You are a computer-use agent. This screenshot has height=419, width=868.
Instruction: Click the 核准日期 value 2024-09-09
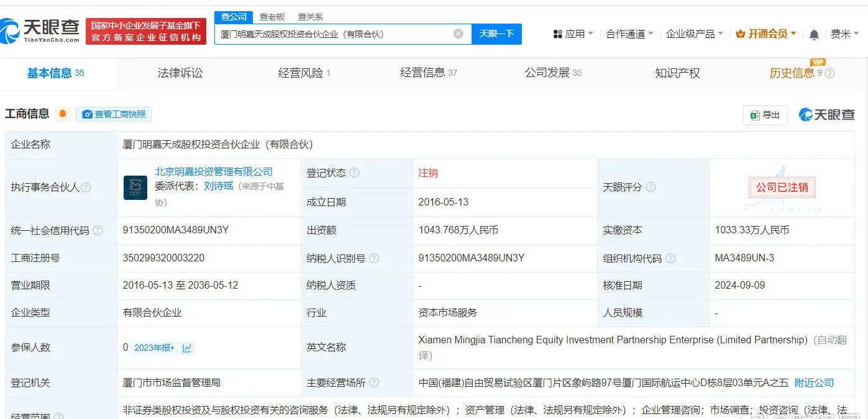(740, 285)
